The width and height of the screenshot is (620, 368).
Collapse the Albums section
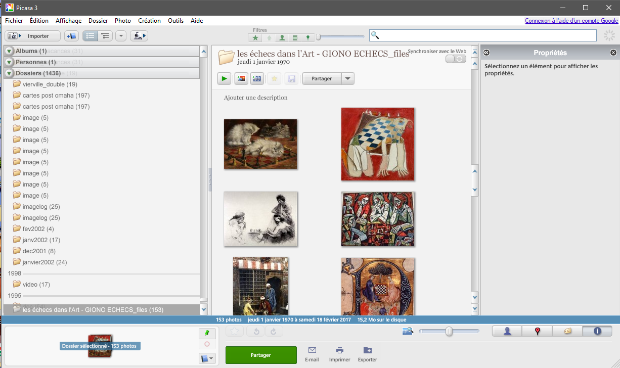(9, 51)
